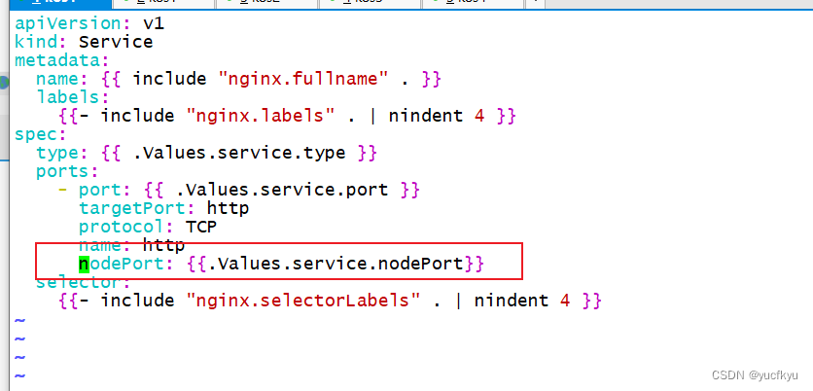Click the word "Service" after kind
The height and width of the screenshot is (391, 813).
(x=116, y=42)
